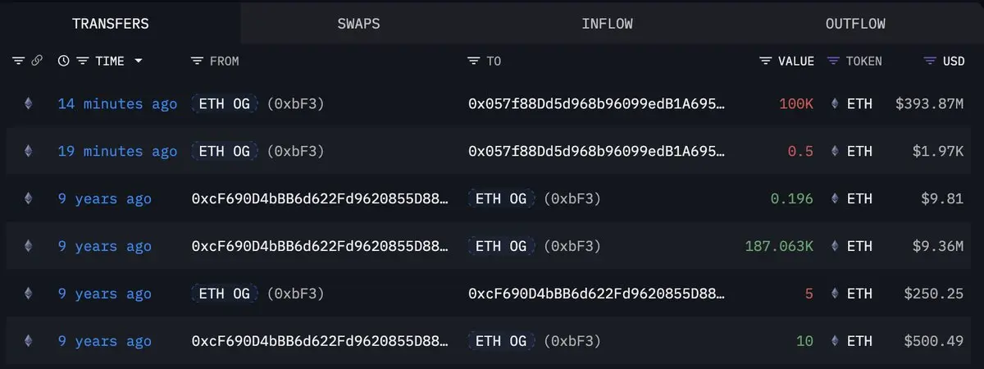
Task: Open the TO column filter icon
Action: pyautogui.click(x=474, y=61)
